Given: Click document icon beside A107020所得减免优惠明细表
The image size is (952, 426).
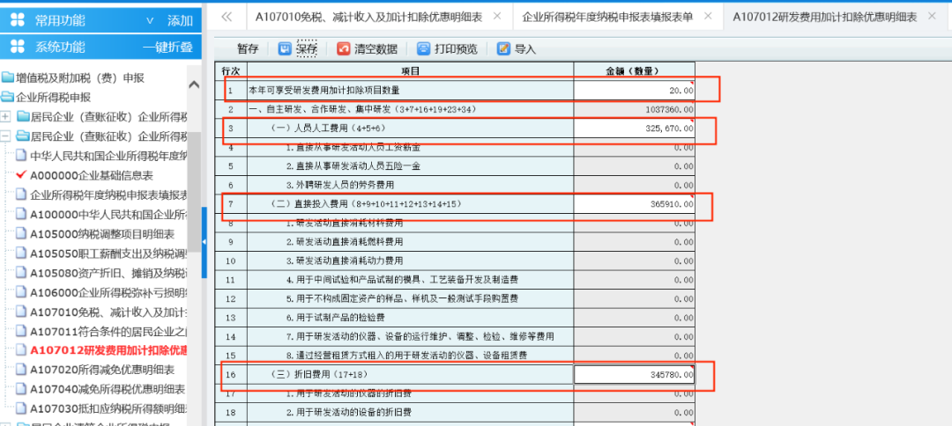Looking at the screenshot, I should tap(21, 370).
